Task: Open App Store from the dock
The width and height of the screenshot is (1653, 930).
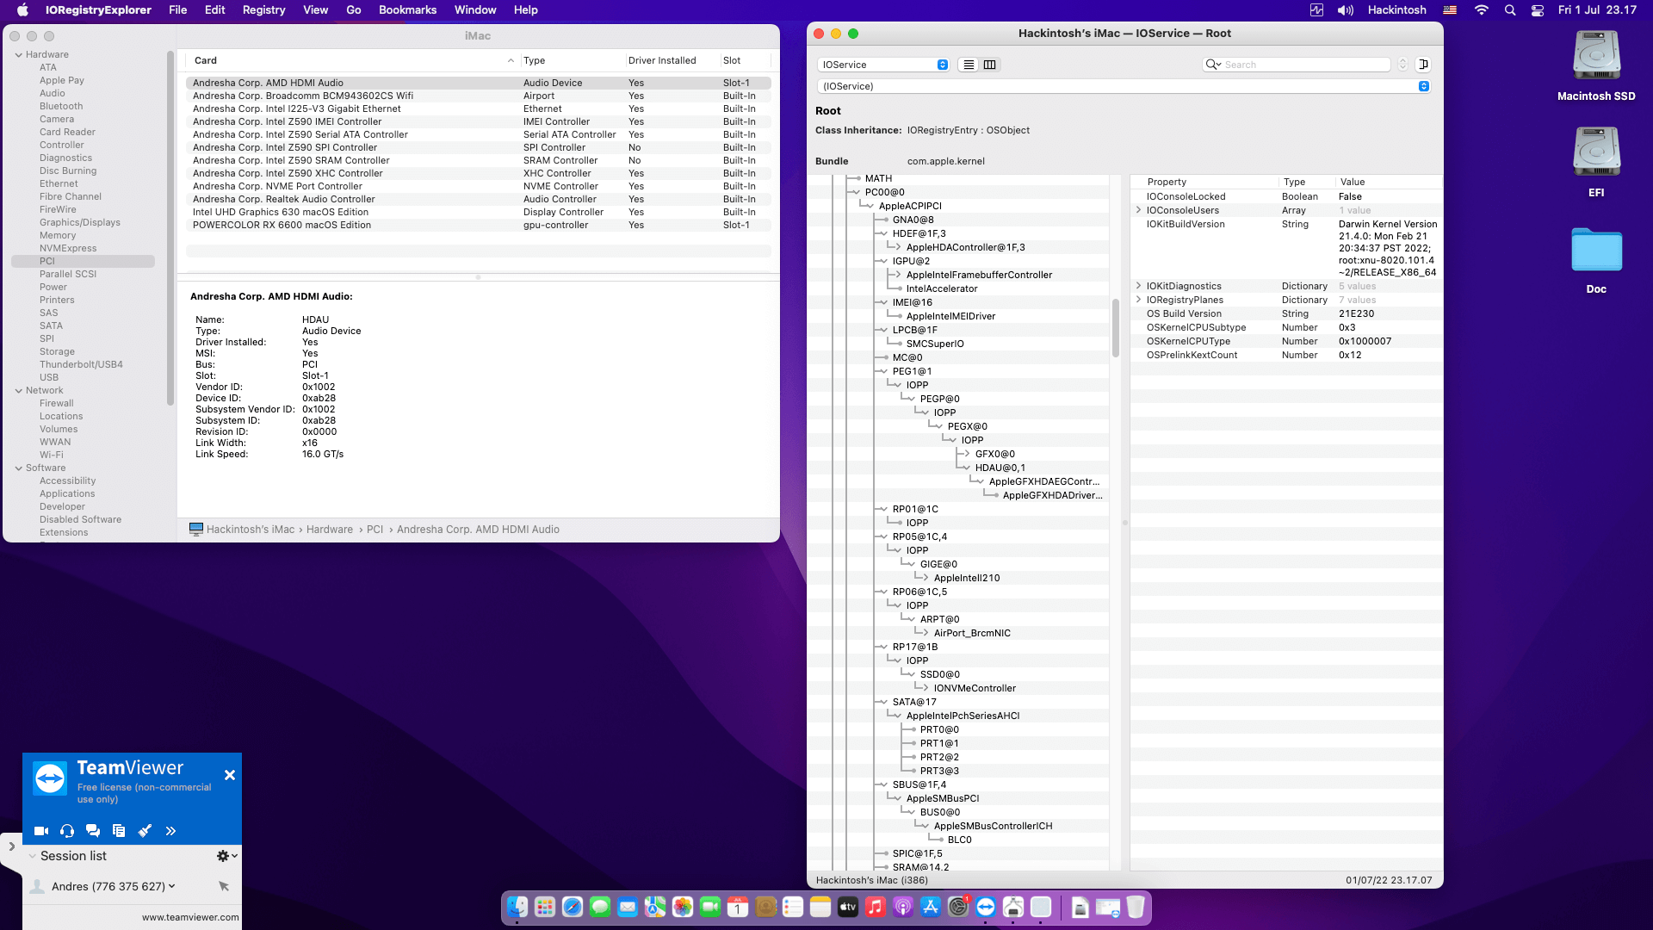Action: click(931, 907)
